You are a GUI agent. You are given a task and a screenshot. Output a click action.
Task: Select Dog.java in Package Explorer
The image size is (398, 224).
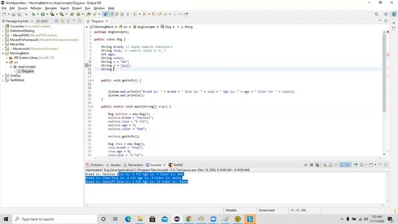[27, 71]
